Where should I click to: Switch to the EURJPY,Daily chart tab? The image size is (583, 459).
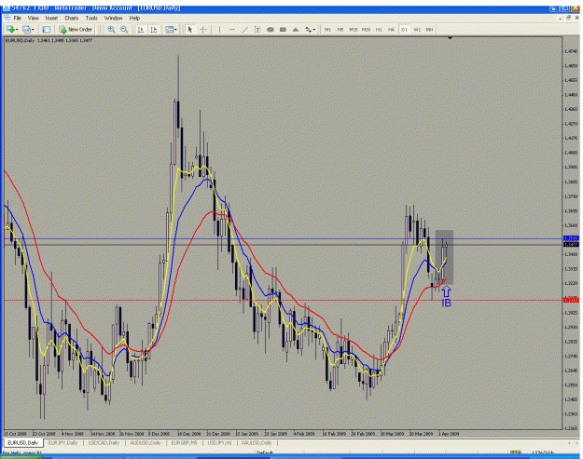click(x=62, y=442)
